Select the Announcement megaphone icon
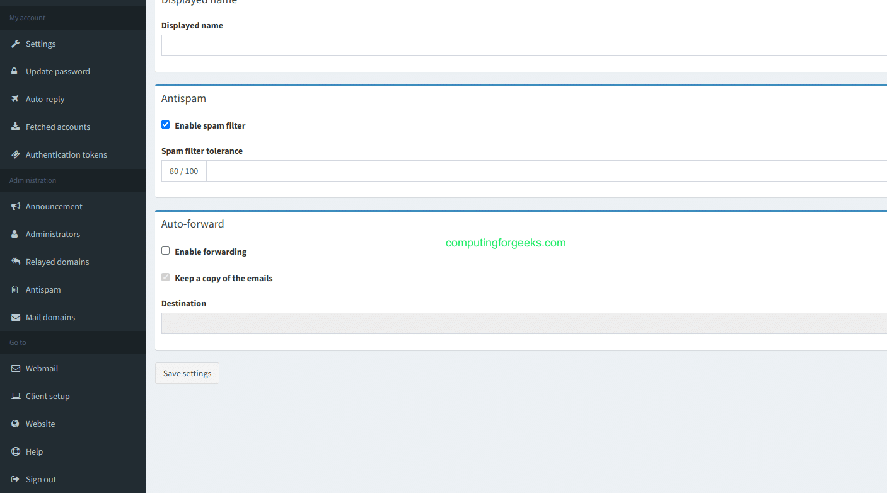 [14, 206]
